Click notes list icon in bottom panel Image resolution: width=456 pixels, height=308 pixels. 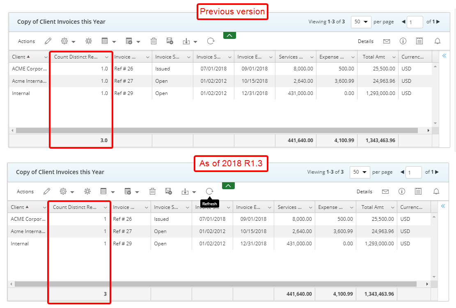418,191
